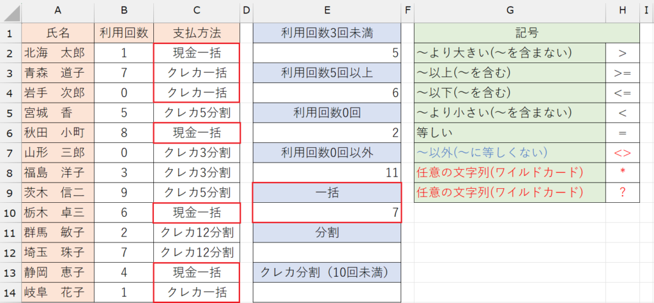The image size is (654, 303).
Task: Click クレカ12分割 in 群馬 敏子 row
Action: coord(197,233)
